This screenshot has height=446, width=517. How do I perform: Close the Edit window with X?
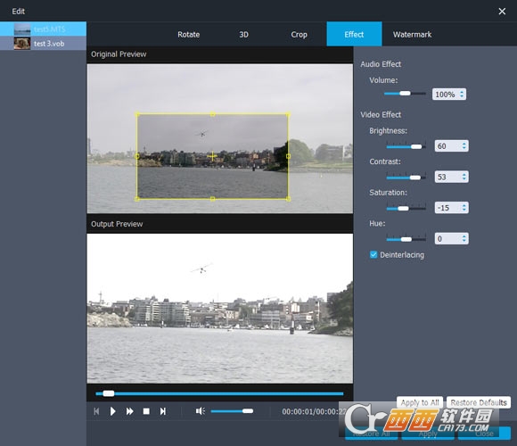(x=502, y=12)
